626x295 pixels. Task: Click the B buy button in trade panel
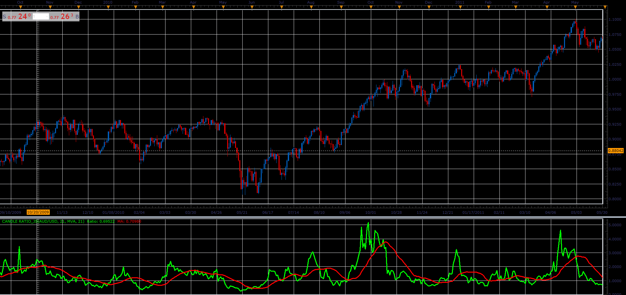77,16
